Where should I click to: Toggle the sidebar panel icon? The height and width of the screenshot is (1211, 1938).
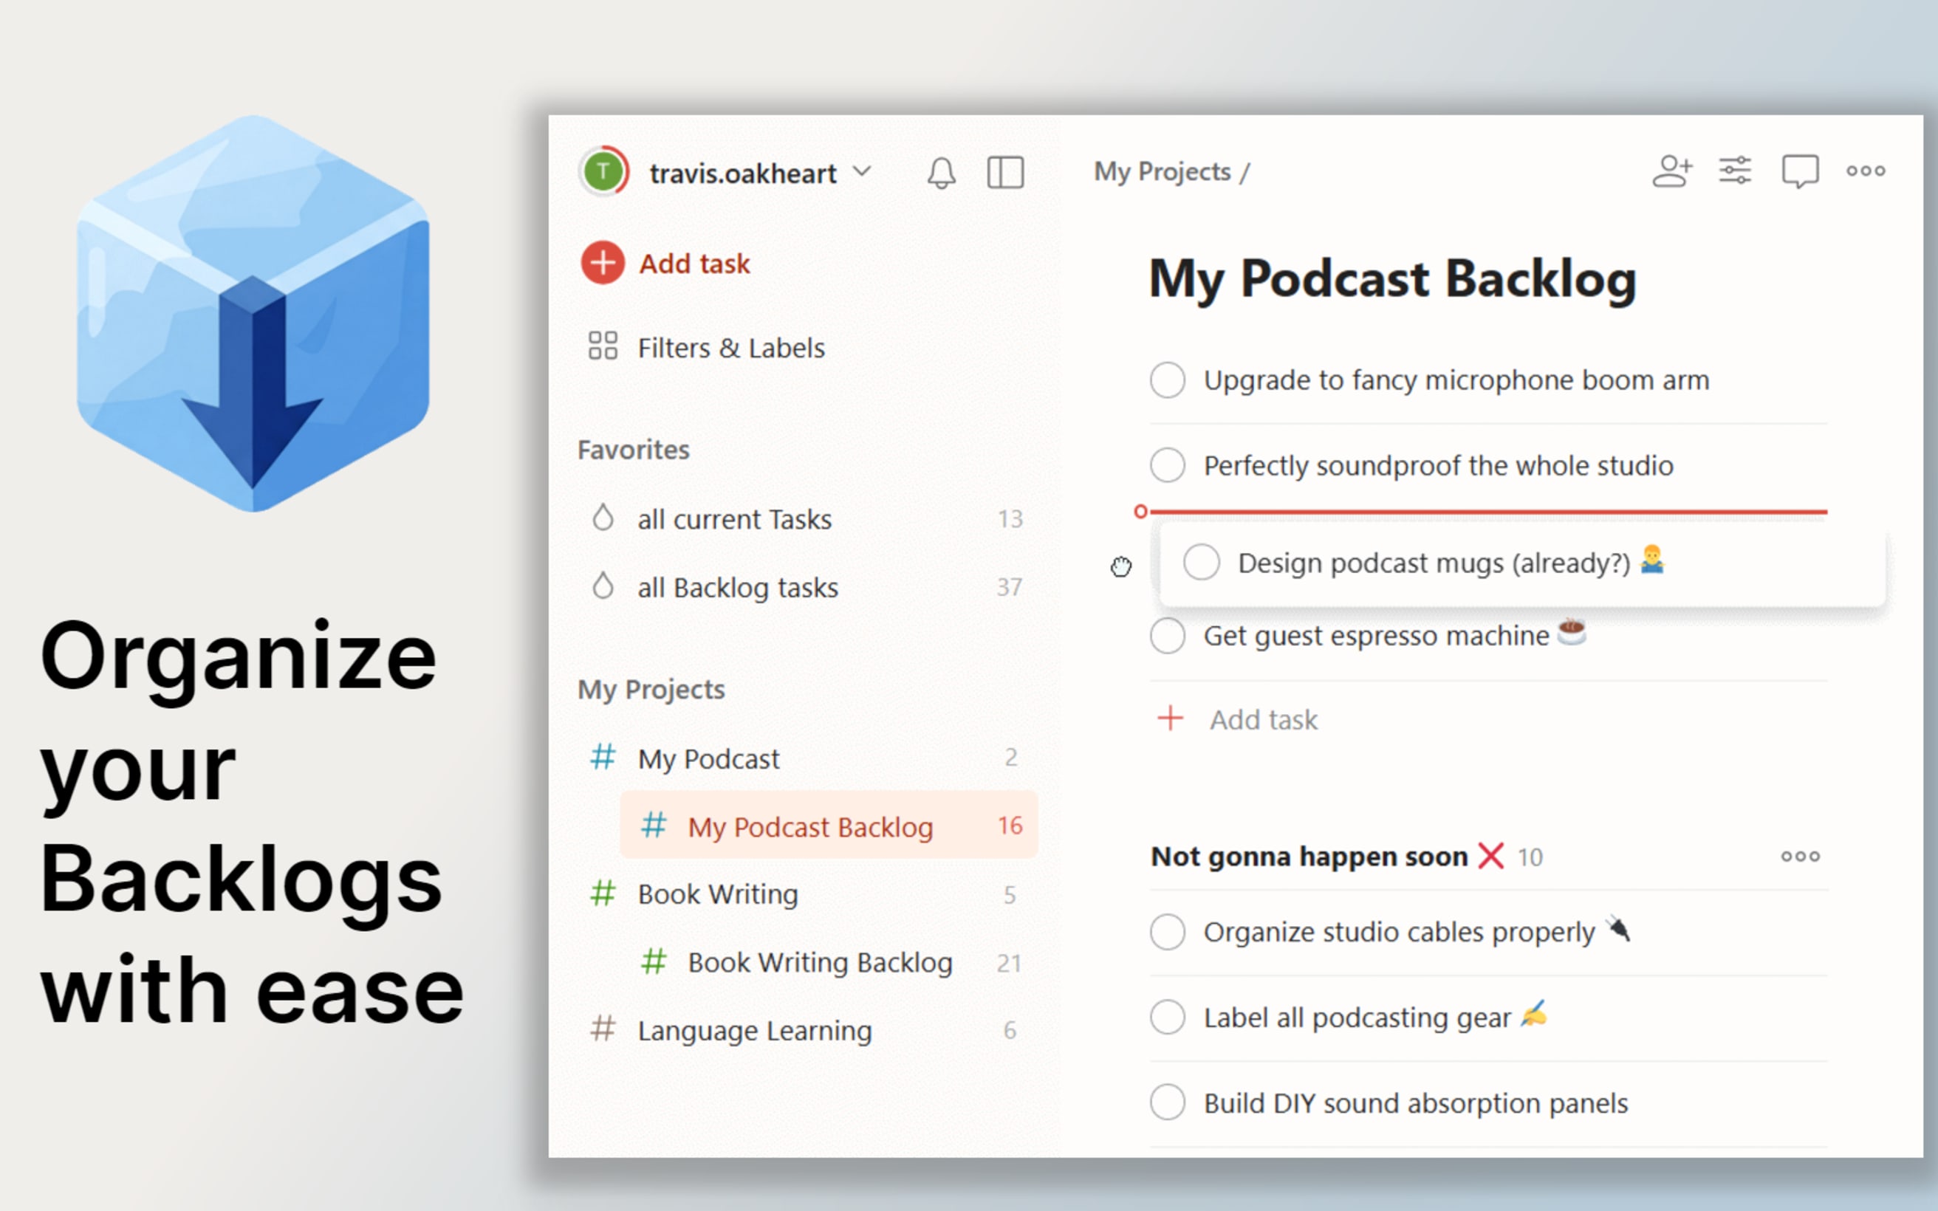tap(1005, 172)
